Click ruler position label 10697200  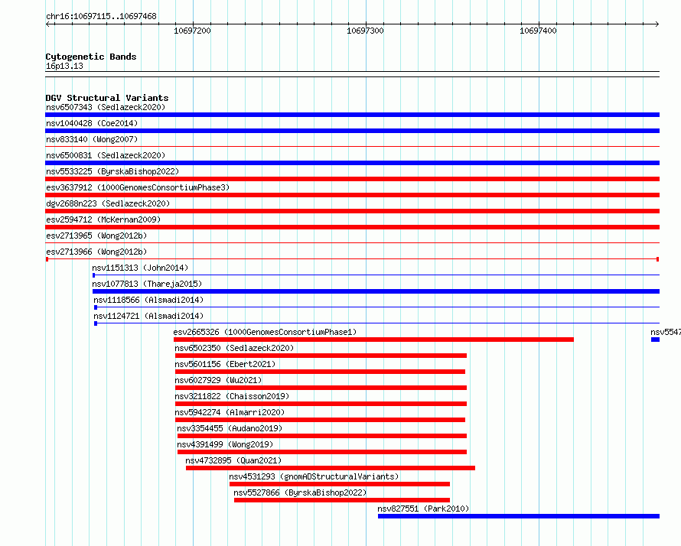pyautogui.click(x=192, y=31)
